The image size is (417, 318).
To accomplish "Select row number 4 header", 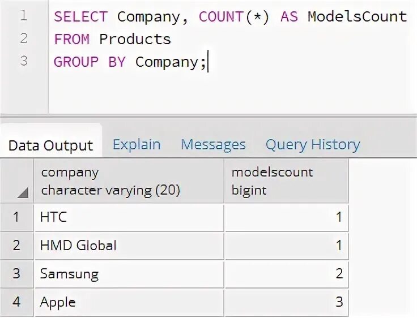I will 16,302.
